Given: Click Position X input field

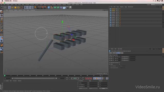Looking at the screenshot, I should coord(83,83).
